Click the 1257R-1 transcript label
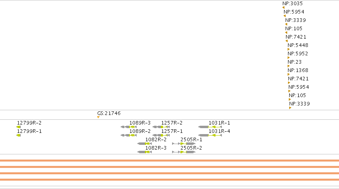The height and width of the screenshot is (189, 339). (x=172, y=131)
